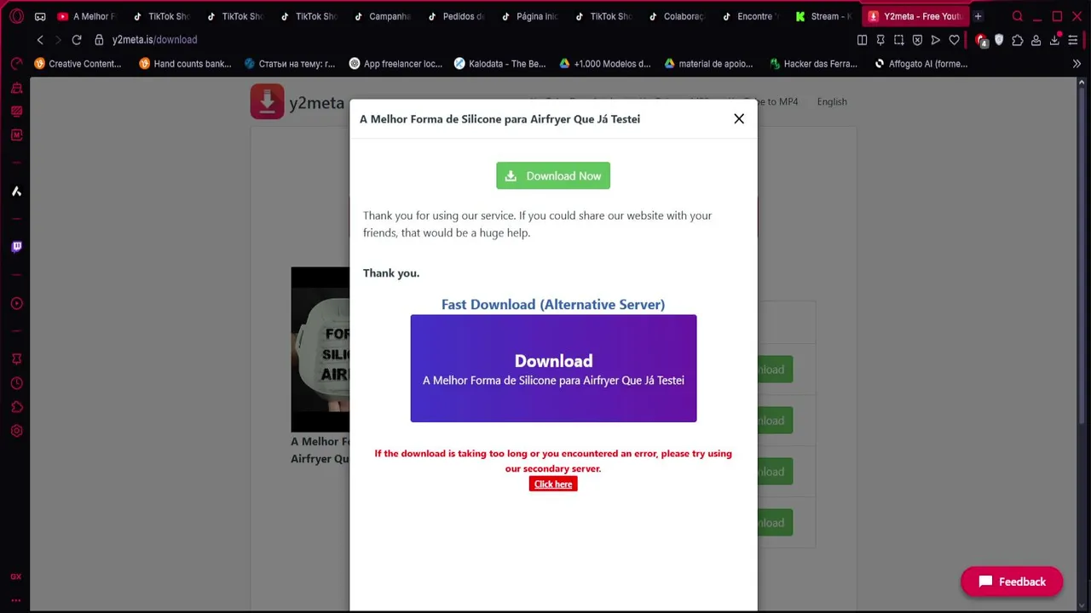Open the ad blocker shield with X
Viewport: 1091px width, 613px height.
click(917, 40)
